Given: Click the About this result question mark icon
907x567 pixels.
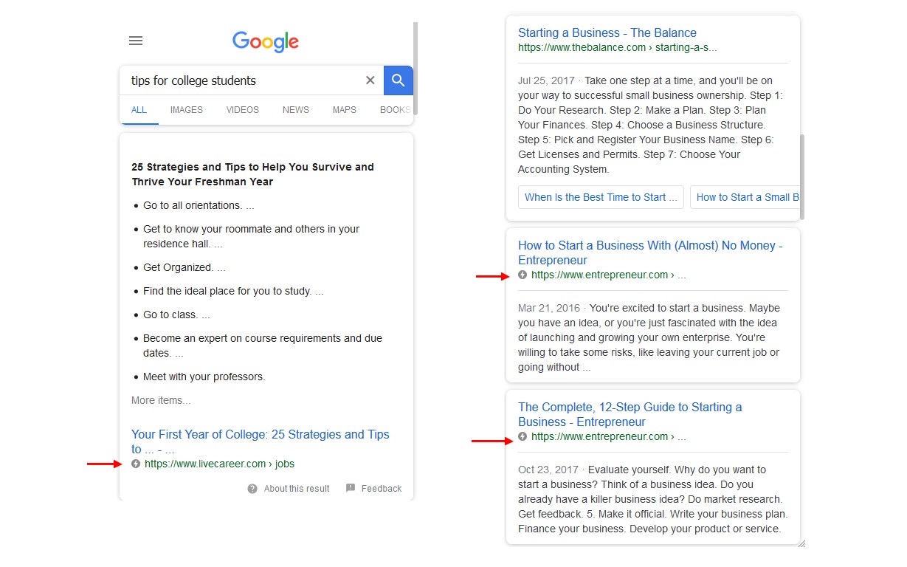Looking at the screenshot, I should [x=252, y=488].
